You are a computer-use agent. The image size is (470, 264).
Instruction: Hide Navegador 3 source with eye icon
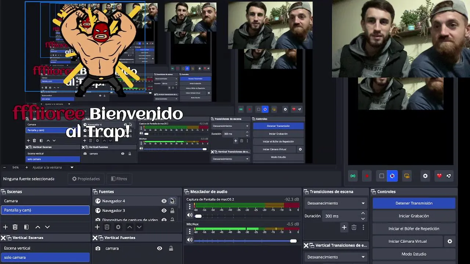click(x=164, y=210)
